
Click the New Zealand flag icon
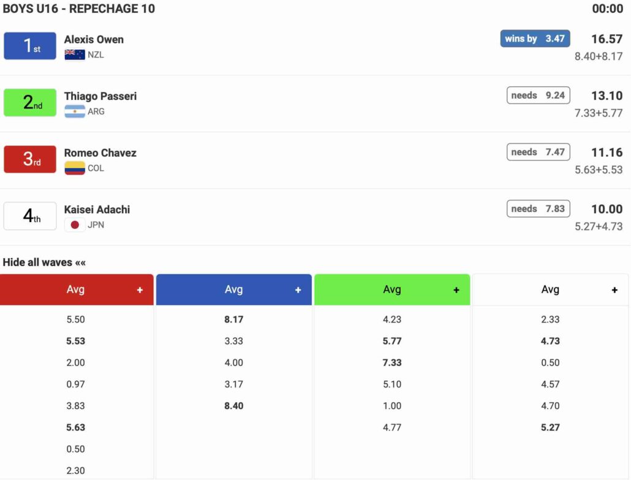75,55
